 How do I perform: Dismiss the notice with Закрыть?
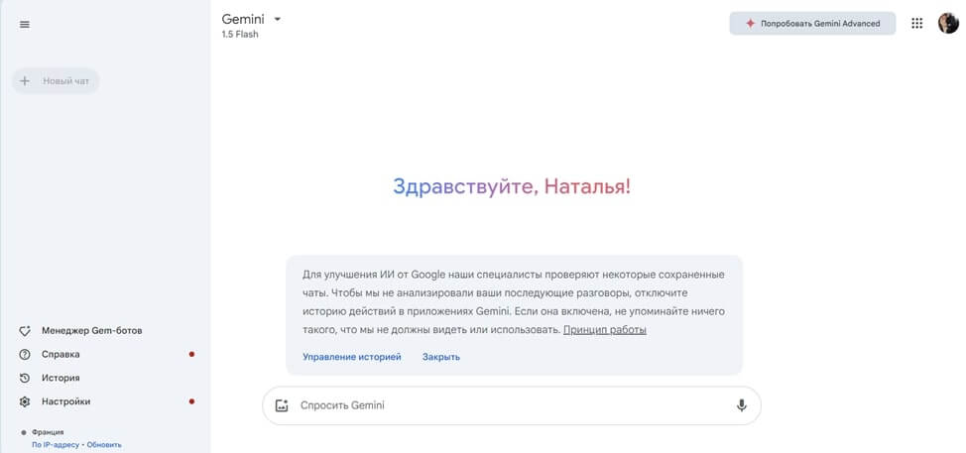[x=441, y=357]
